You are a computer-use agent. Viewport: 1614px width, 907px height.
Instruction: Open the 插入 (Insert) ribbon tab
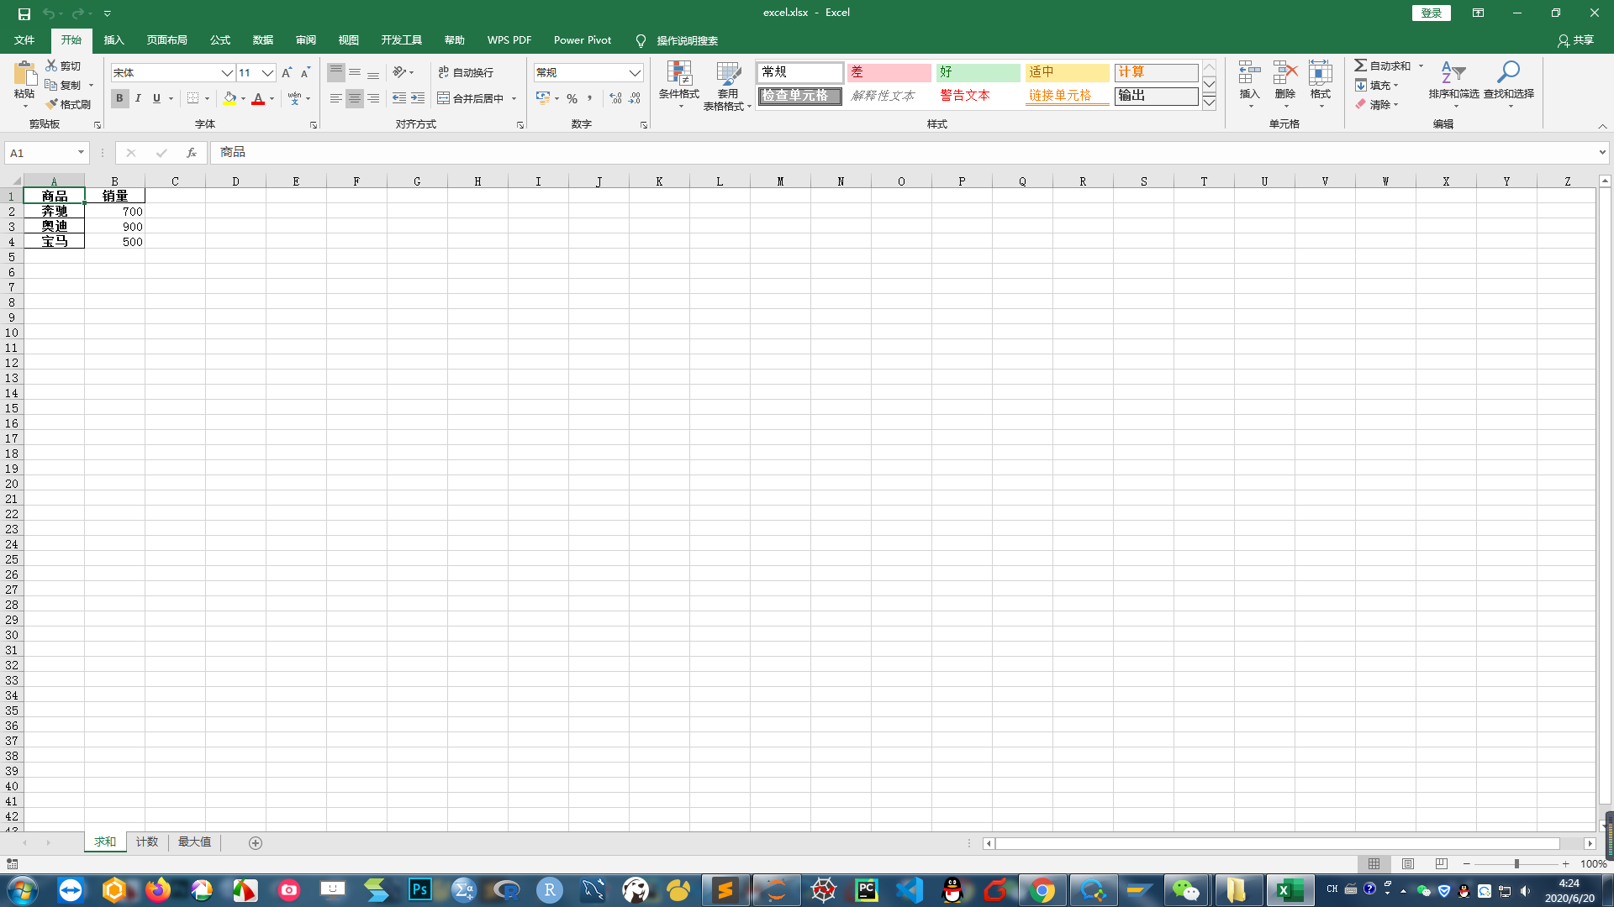click(113, 40)
